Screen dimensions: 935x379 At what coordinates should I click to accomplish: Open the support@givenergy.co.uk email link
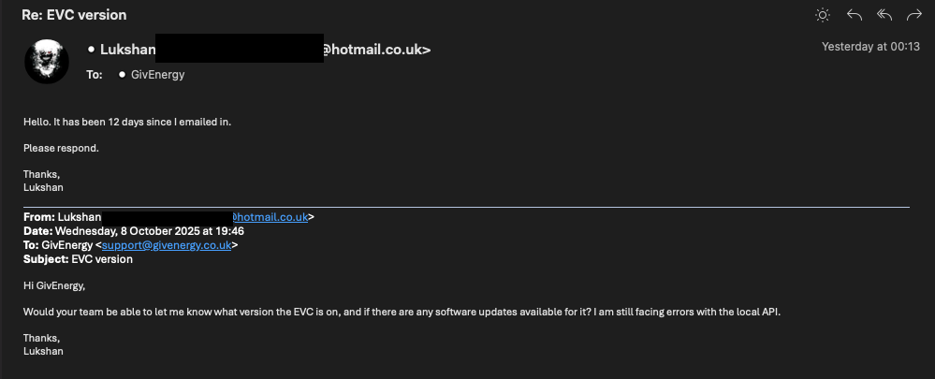[x=167, y=245]
